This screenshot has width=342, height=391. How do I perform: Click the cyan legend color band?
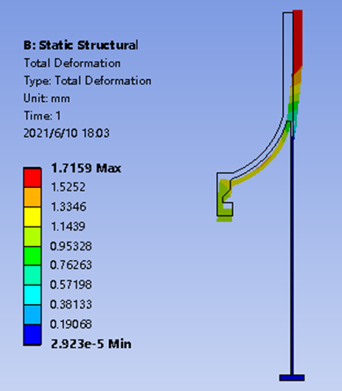pos(33,295)
